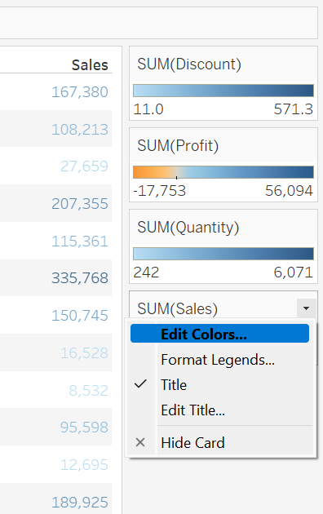Click the SUM(Discount) color gradient bar

223,91
